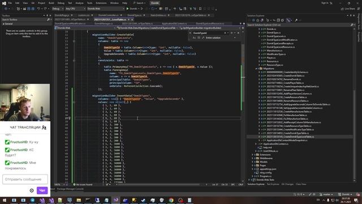Expand the Extensions folder in Solution Explorer

point(253,155)
